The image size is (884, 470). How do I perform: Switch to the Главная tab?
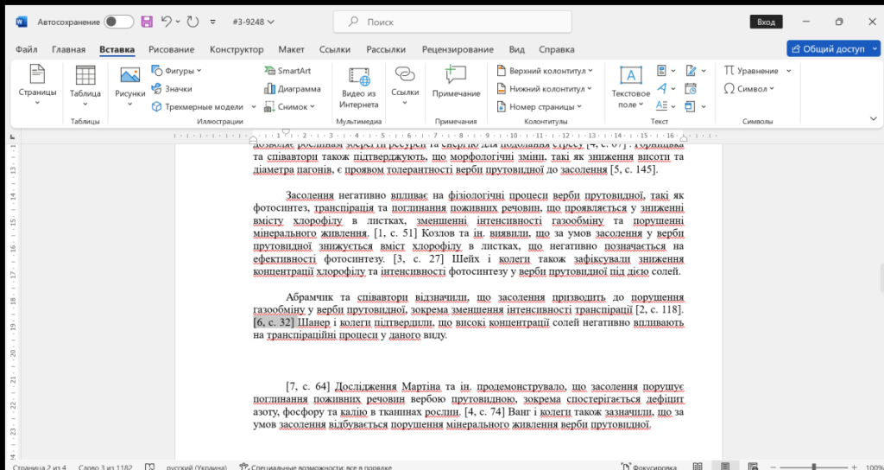point(68,49)
